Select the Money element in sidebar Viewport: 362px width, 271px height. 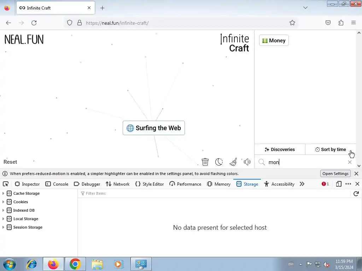click(x=274, y=40)
